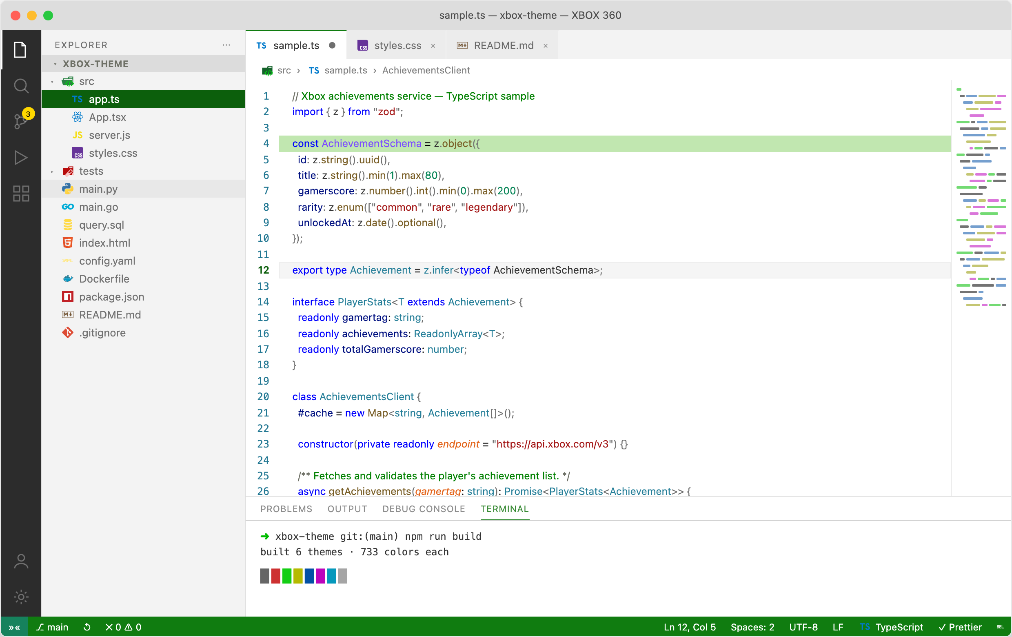Open the PROBLEMS panel tab
1012x637 pixels.
286,509
